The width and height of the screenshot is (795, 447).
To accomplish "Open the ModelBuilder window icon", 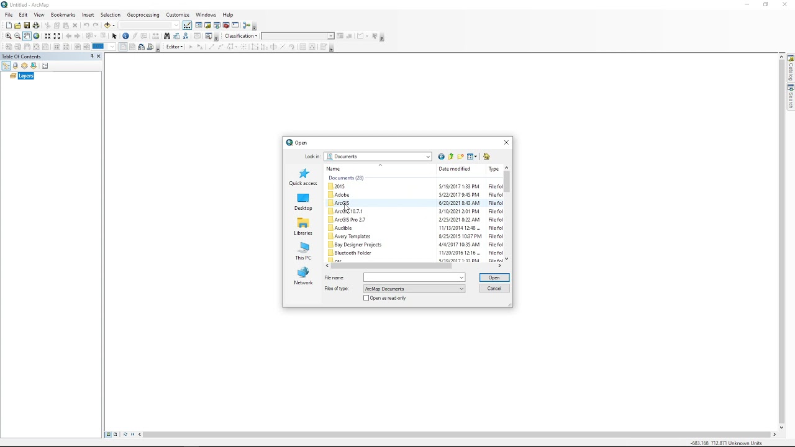I will coord(247,25).
